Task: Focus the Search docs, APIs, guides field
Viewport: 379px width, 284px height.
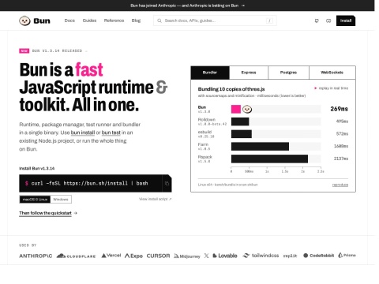Action: click(215, 21)
